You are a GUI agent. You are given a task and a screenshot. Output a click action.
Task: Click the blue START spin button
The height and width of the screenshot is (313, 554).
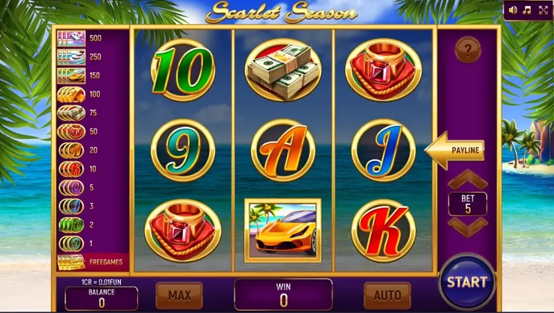pos(467,282)
